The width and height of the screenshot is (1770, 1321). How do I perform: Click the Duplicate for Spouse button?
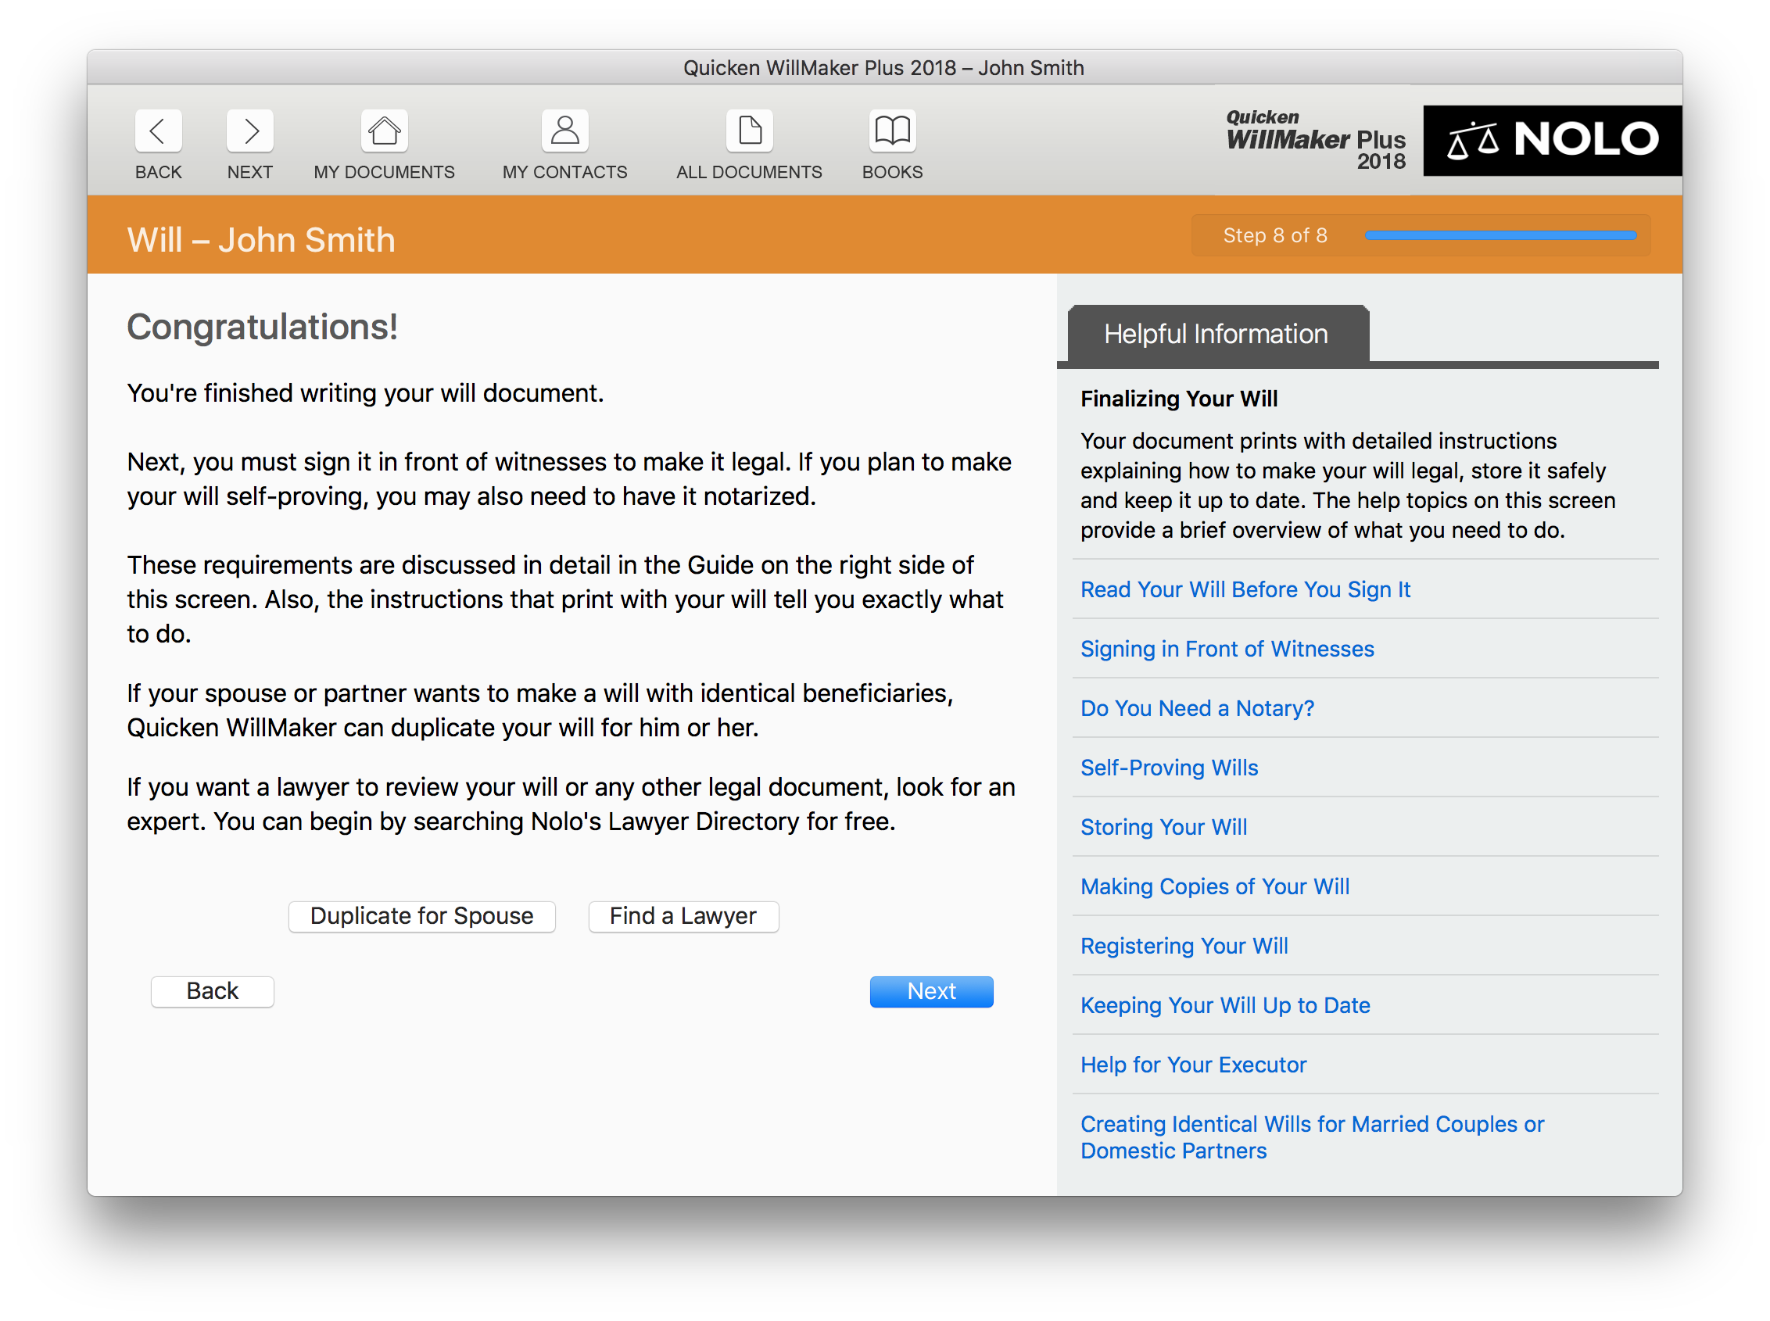tap(421, 915)
